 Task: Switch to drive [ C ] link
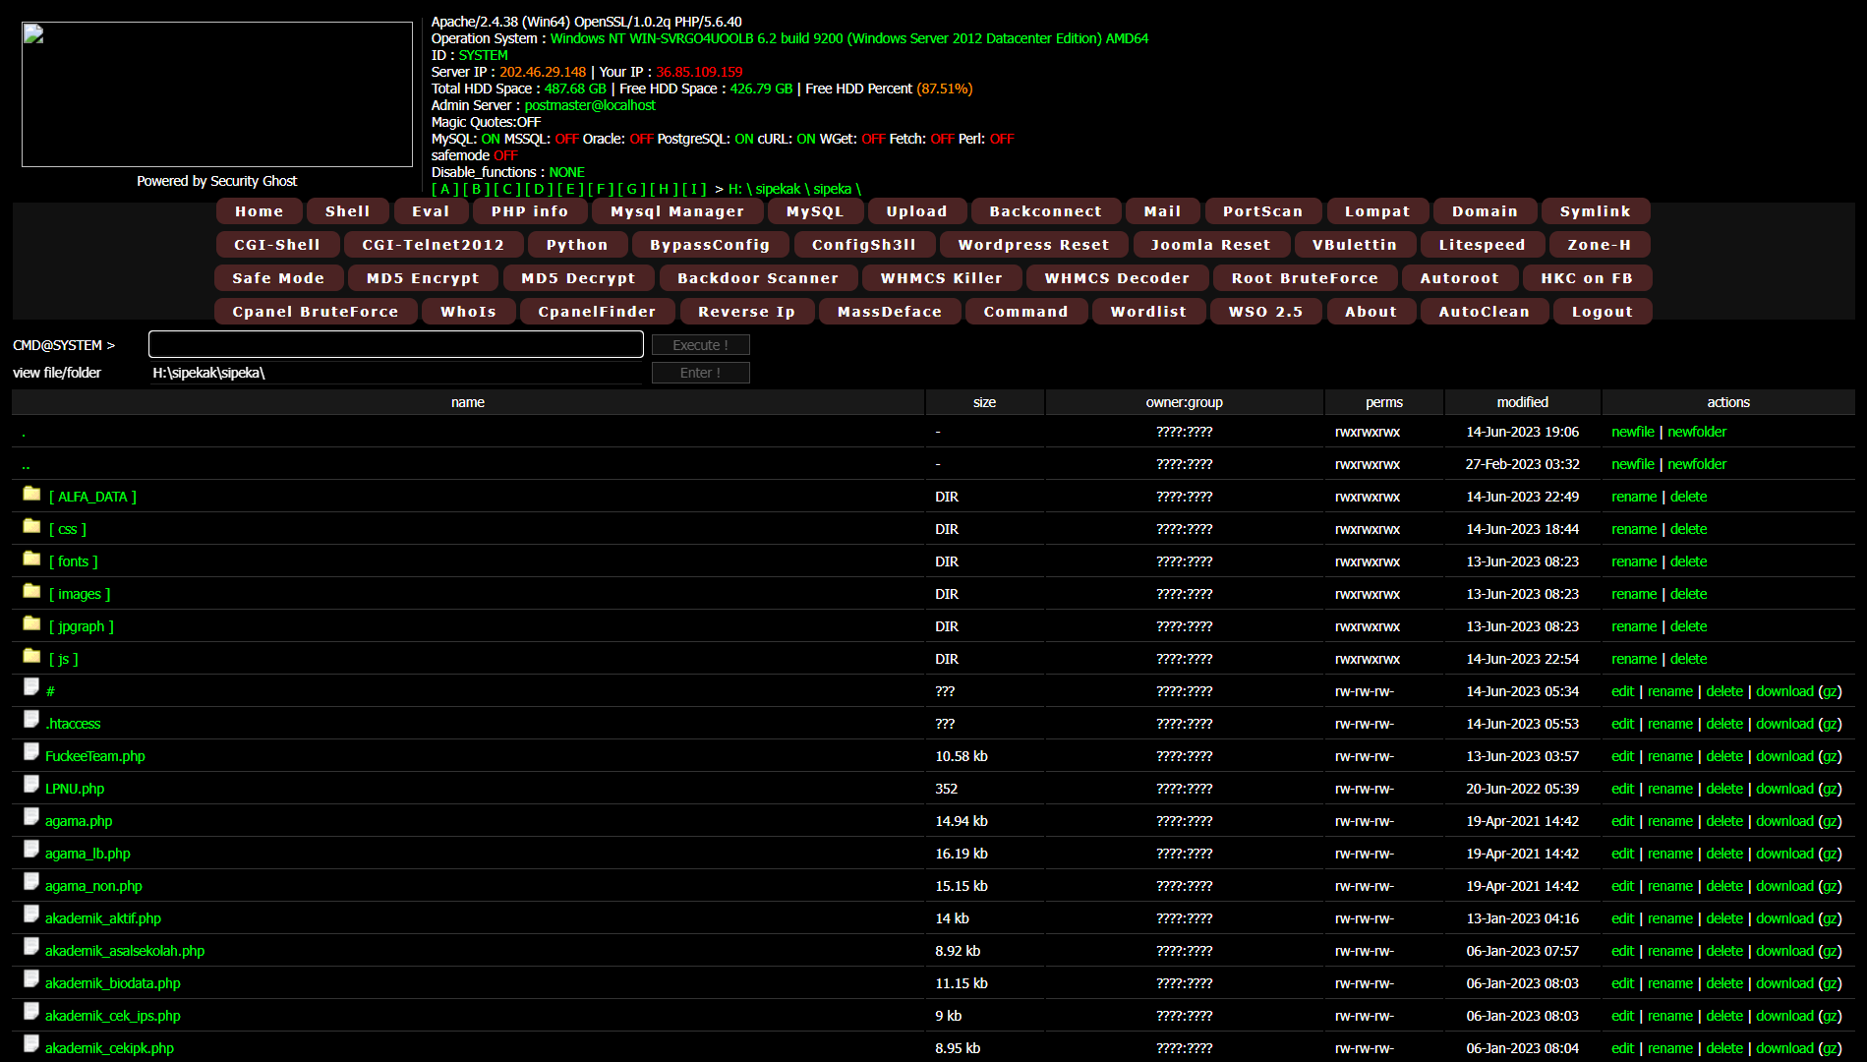click(x=508, y=189)
